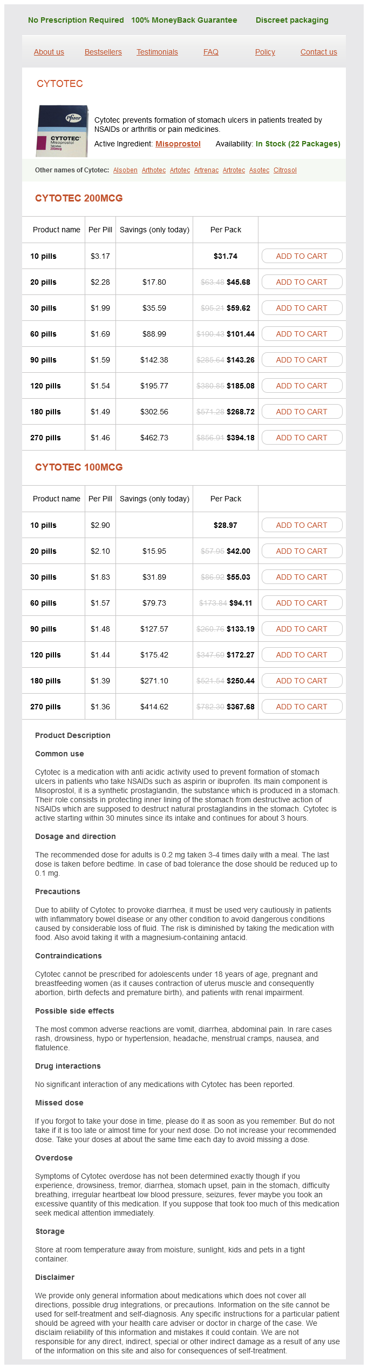Click the Artrenac alternate name link
Screen dimensions: 368x1369
(x=206, y=170)
